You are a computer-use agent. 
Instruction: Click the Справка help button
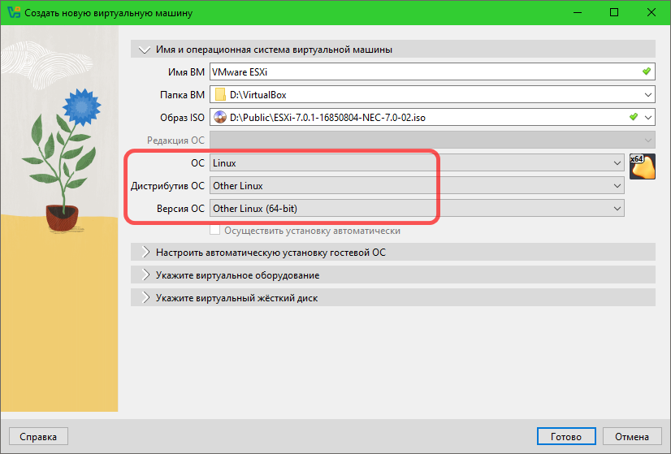click(x=38, y=436)
